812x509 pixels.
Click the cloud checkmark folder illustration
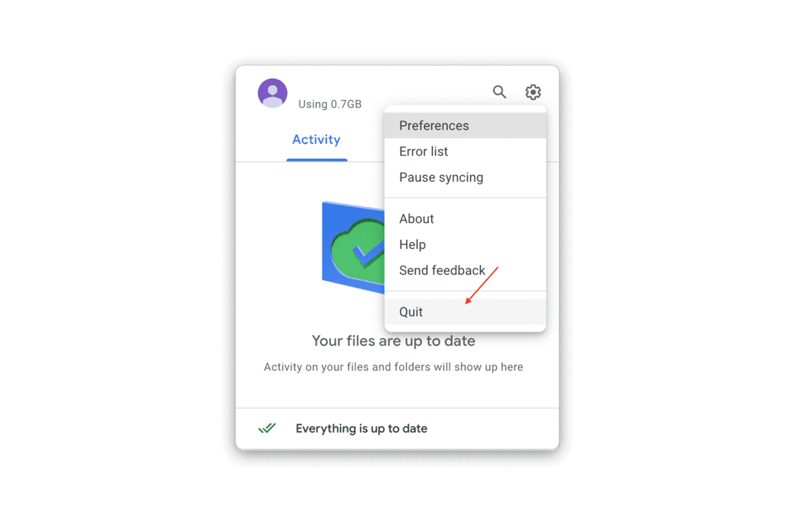pos(353,247)
